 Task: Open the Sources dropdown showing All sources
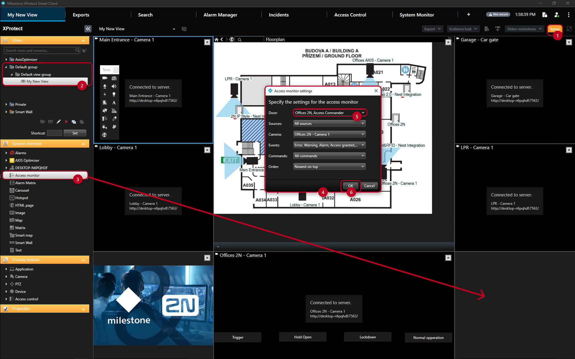(x=329, y=124)
